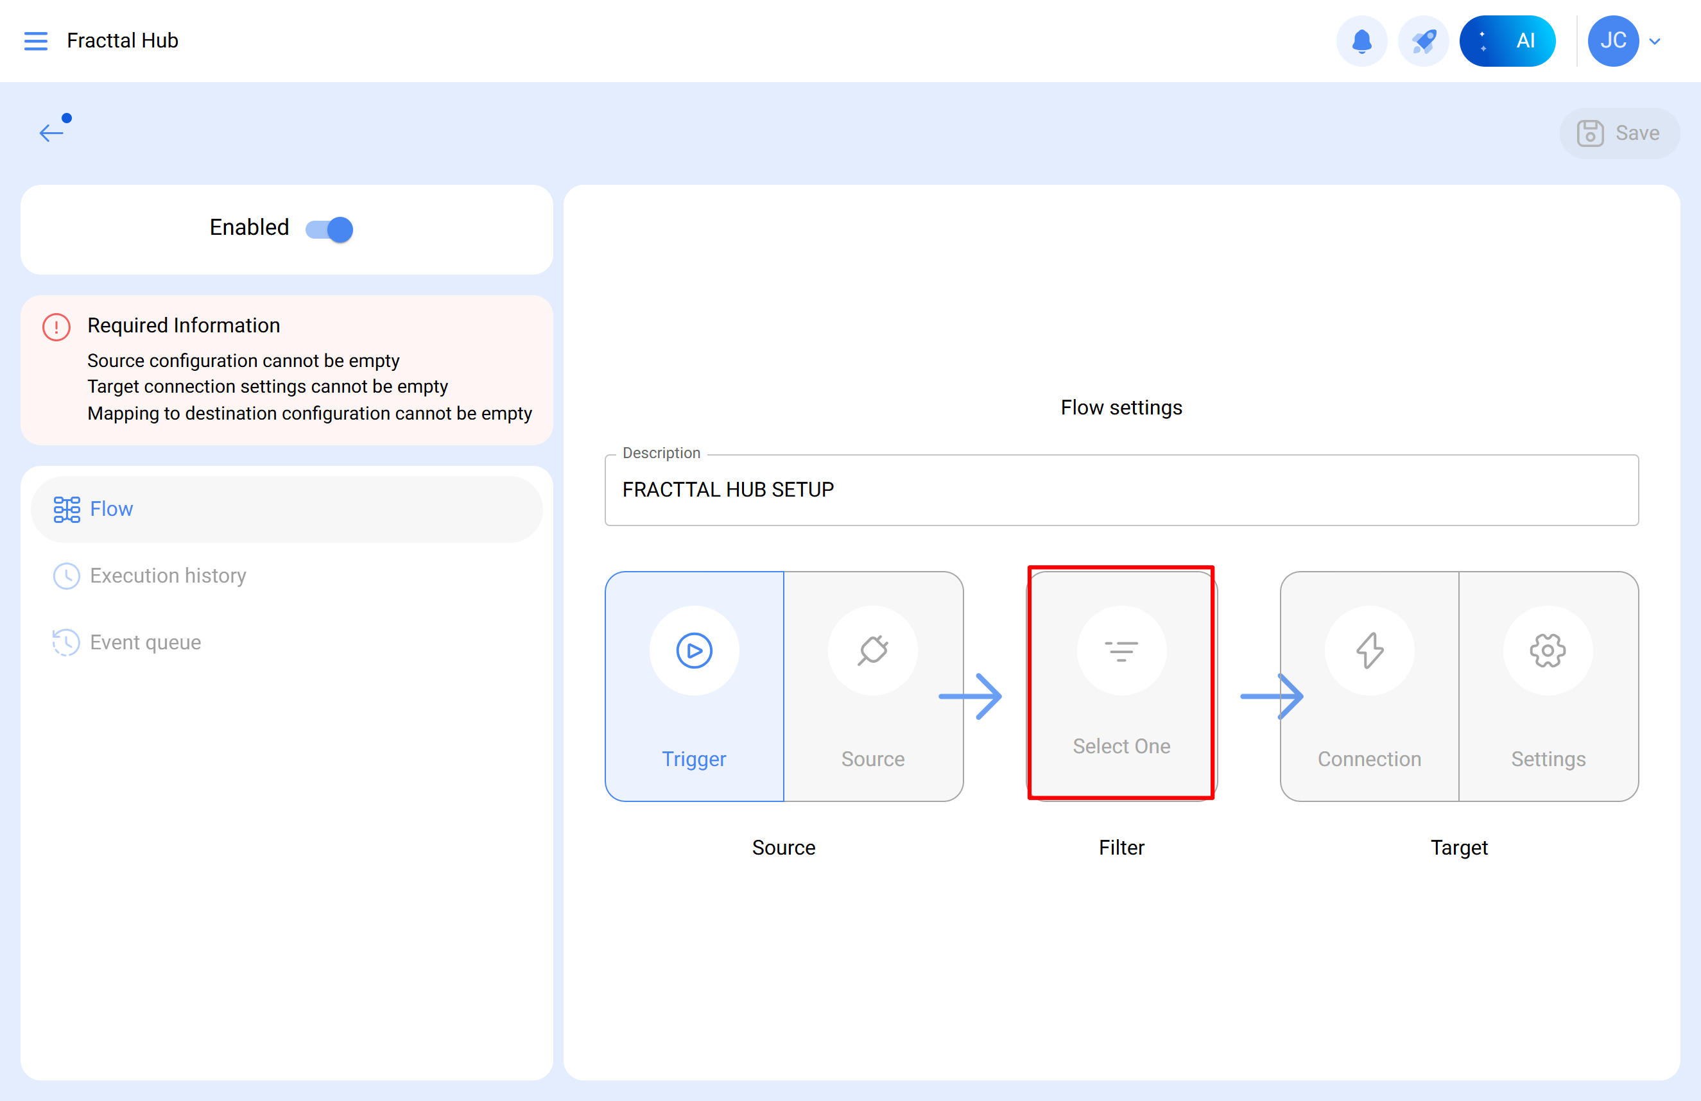Click the Fracttal Hub title
Image resolution: width=1701 pixels, height=1101 pixels.
click(x=122, y=40)
